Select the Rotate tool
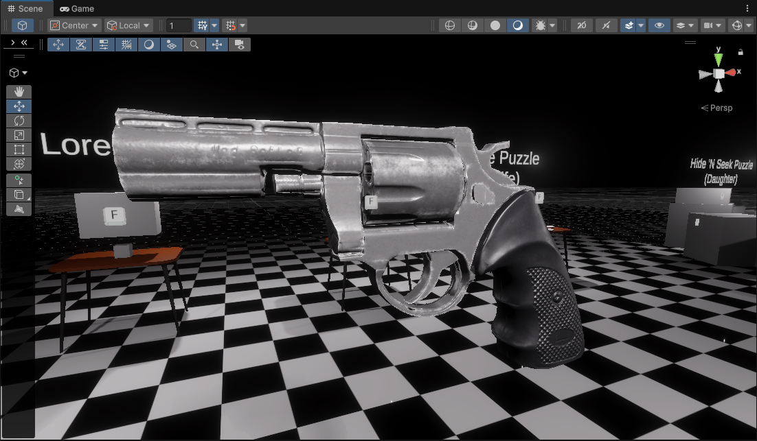Viewport: 757px width, 441px height. [19, 121]
